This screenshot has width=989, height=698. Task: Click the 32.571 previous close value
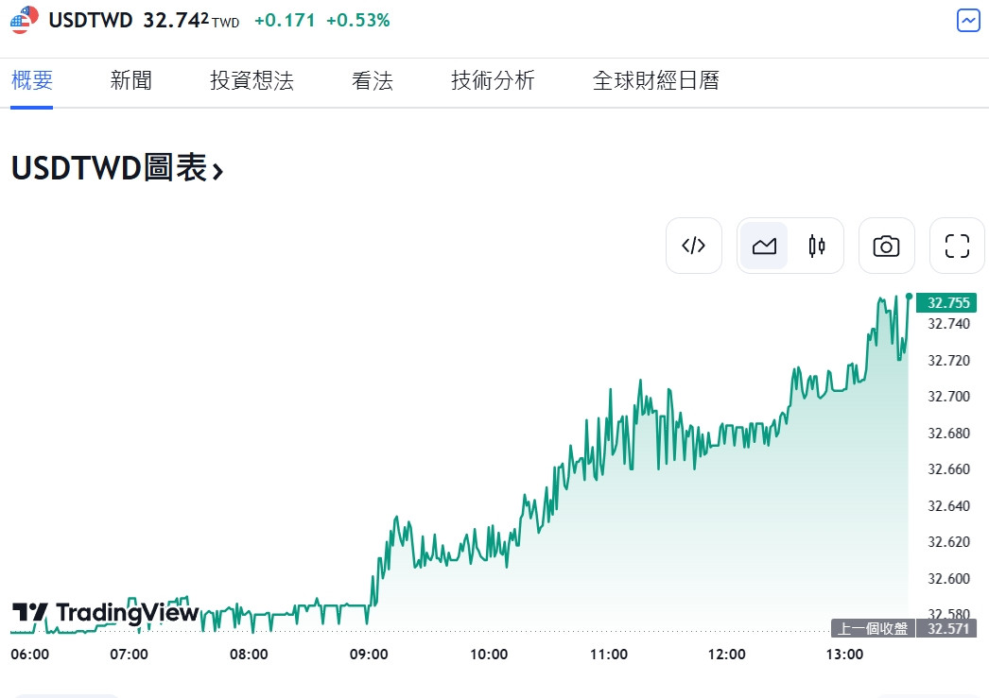(x=948, y=628)
